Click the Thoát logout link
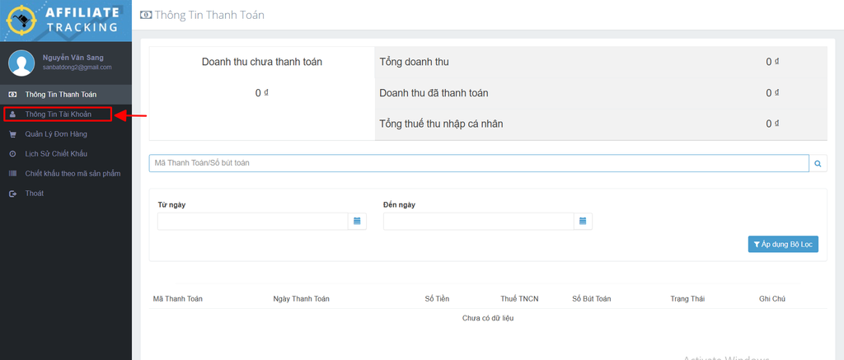844x360 pixels. coord(34,194)
